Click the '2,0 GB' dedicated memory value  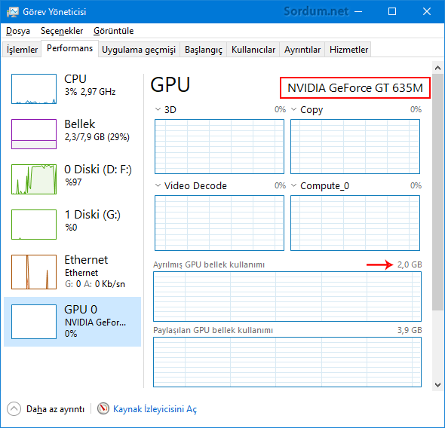click(410, 264)
